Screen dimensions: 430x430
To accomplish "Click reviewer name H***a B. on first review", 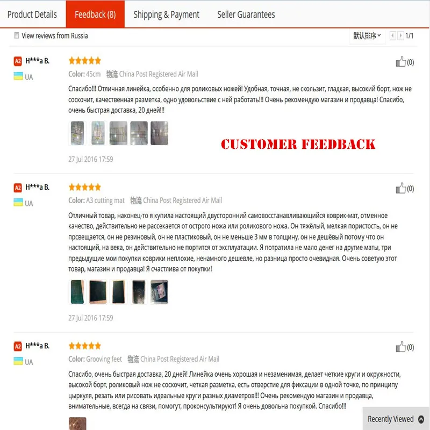I will [37, 61].
